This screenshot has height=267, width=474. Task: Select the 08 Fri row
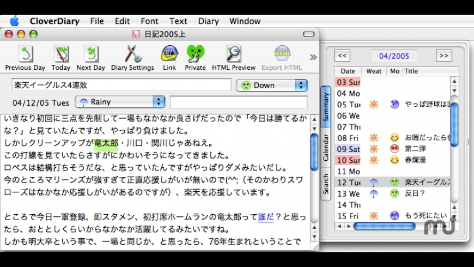[392, 138]
